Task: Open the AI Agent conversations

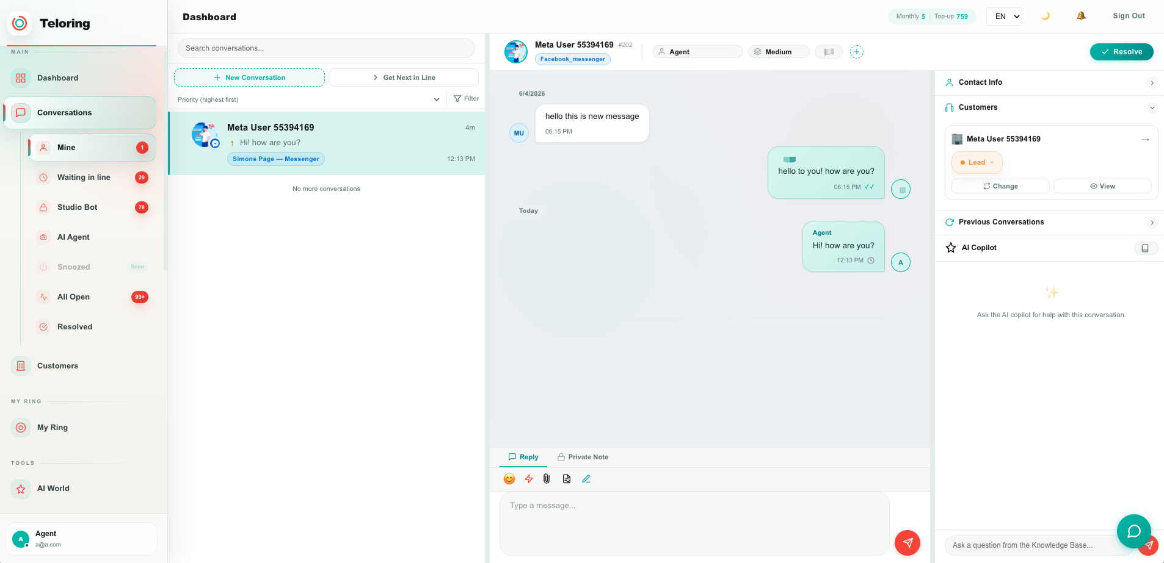Action: click(92, 237)
